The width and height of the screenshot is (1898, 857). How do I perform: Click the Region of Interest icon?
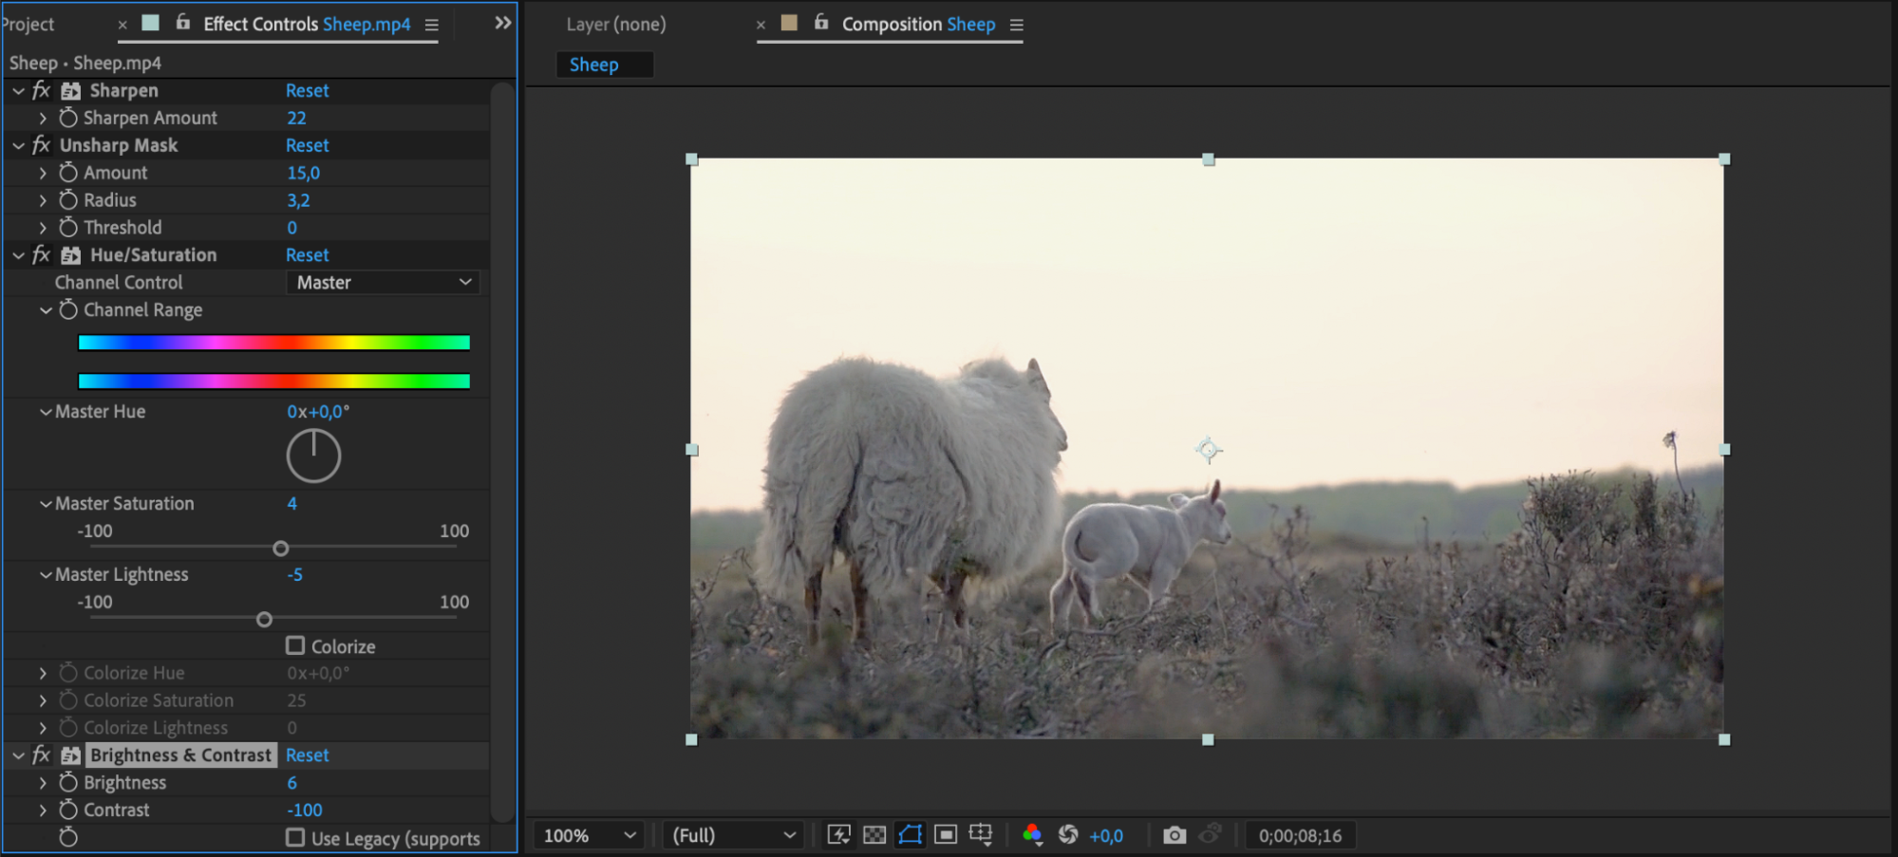pos(946,835)
